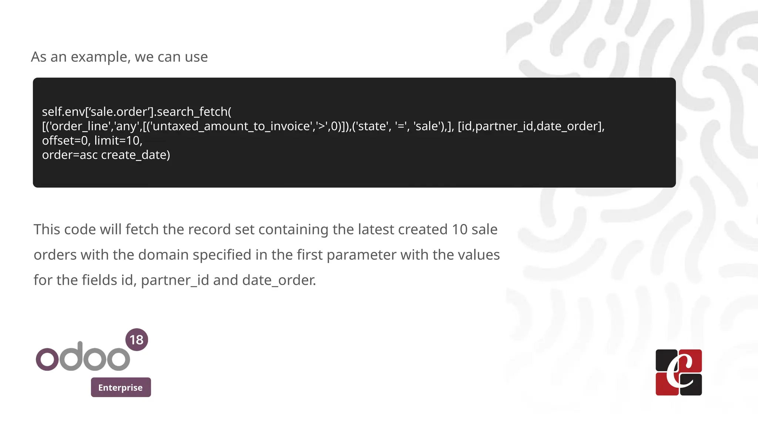Screen dimensions: 758x426
Task: Click "date_order." at the paragraph's end
Action: coord(279,280)
